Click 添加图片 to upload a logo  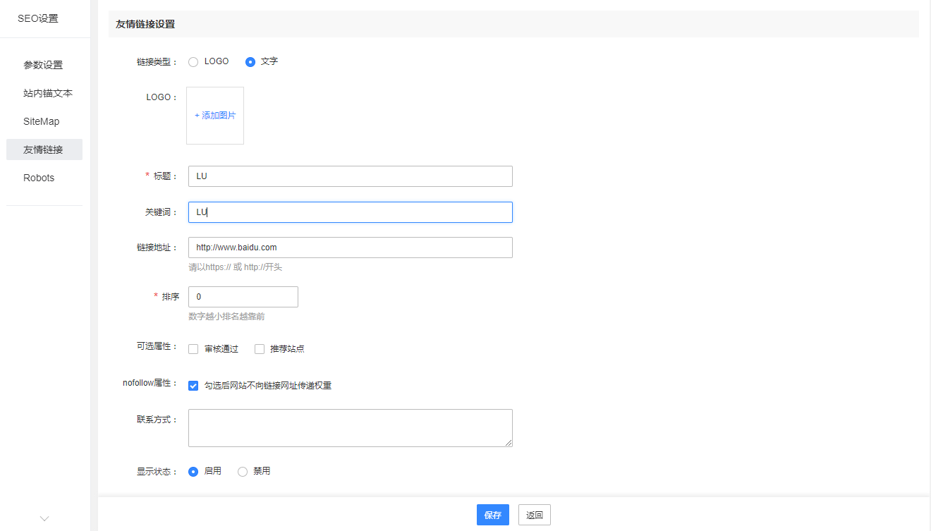(x=215, y=116)
